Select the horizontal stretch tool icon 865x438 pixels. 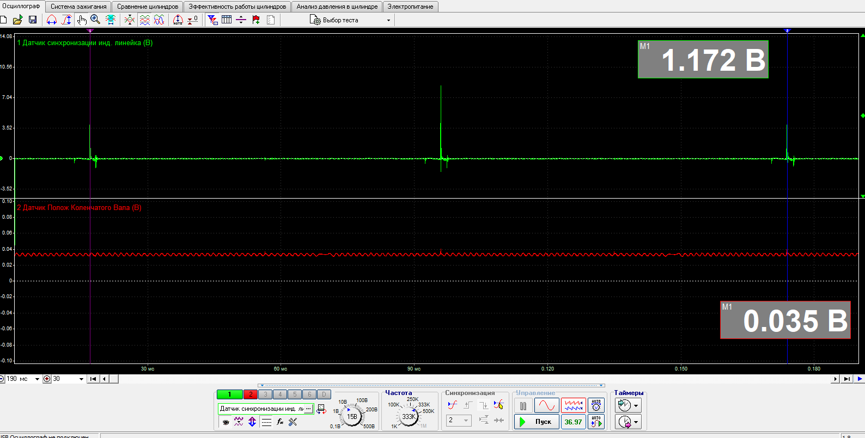[x=52, y=20]
